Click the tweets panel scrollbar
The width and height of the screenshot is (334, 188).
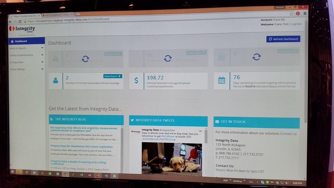[x=206, y=136]
